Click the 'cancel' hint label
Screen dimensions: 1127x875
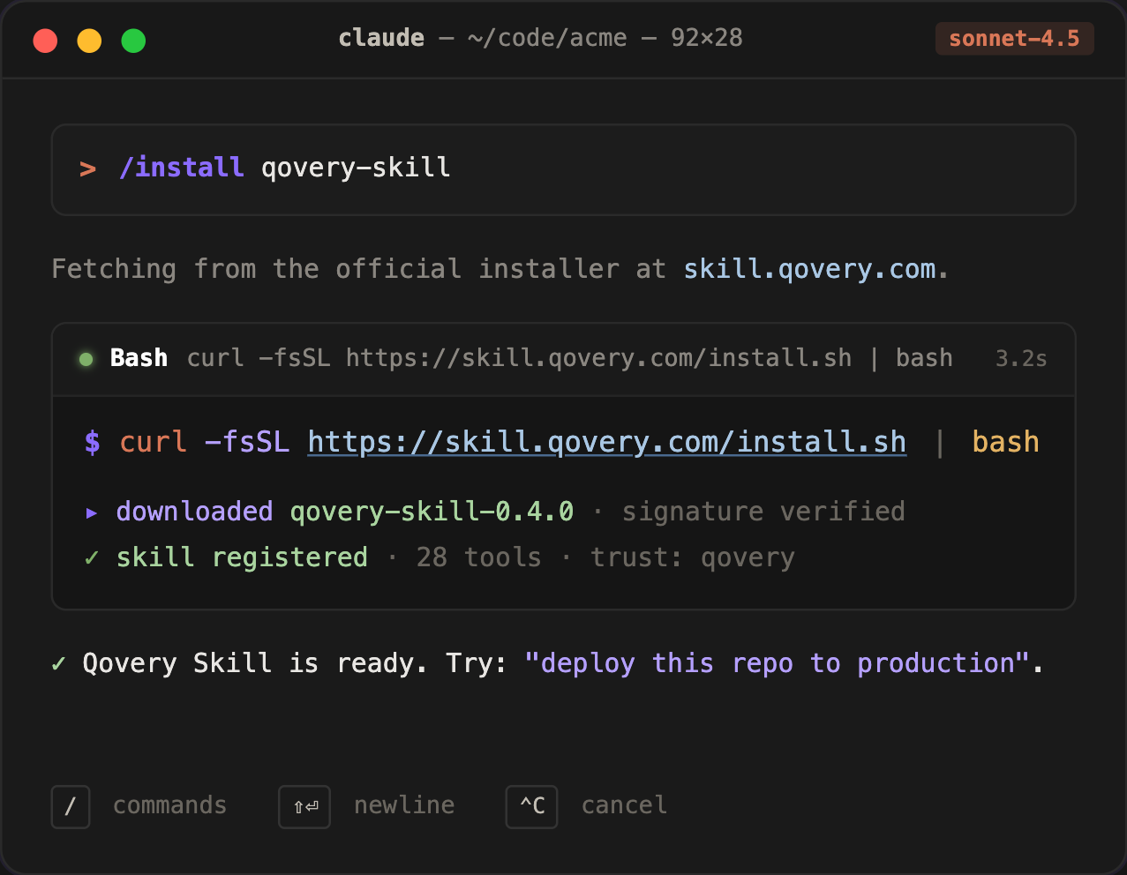624,805
